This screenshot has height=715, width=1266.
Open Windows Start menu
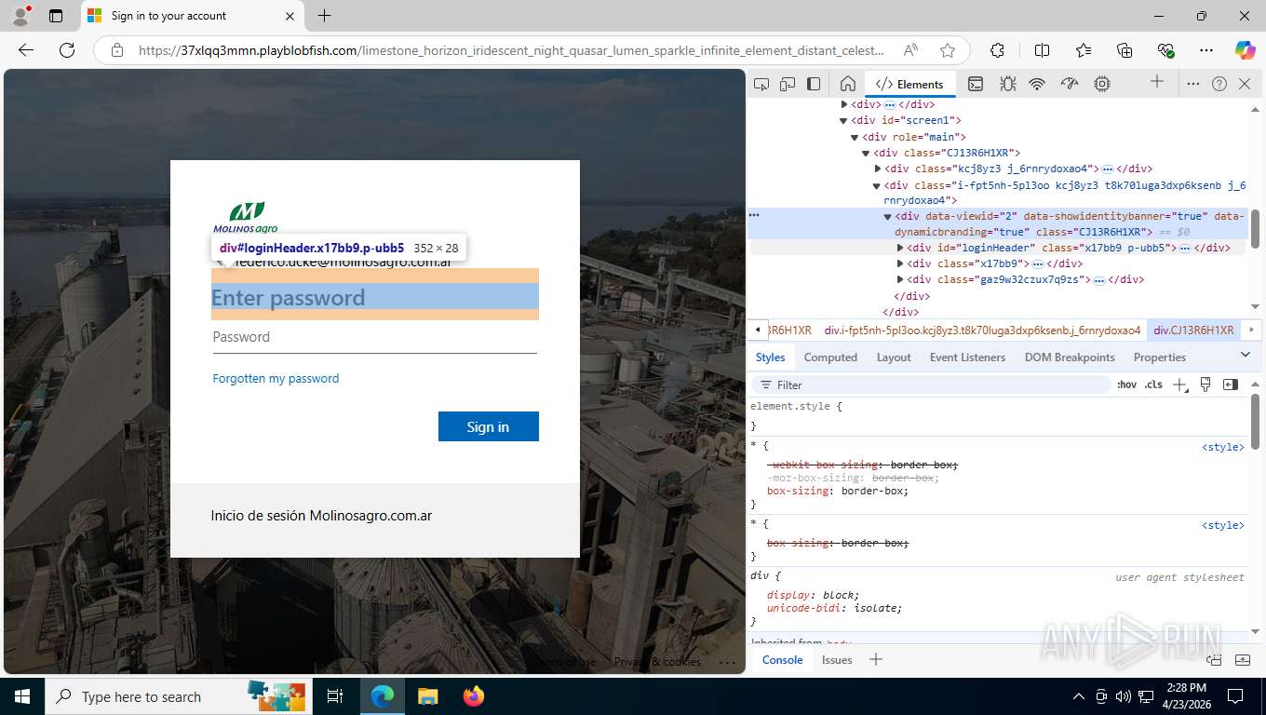22,696
